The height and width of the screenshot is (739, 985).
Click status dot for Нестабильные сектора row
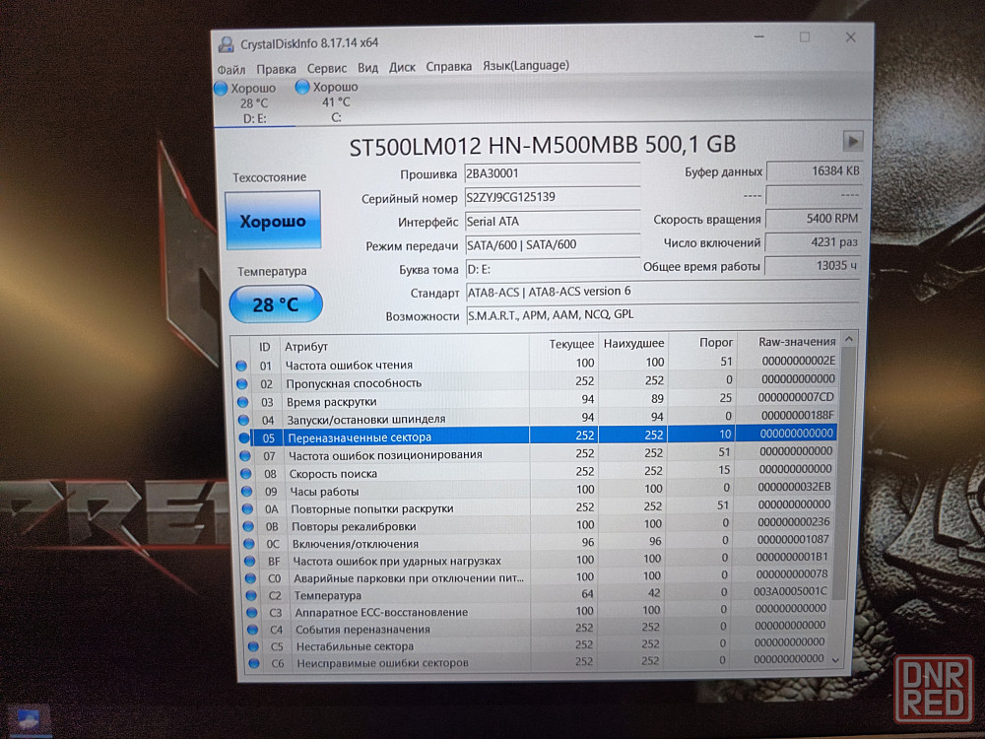[246, 646]
